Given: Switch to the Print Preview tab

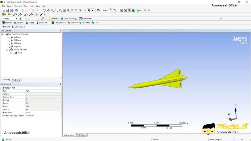Looking at the screenshot, I should (x=81, y=135).
